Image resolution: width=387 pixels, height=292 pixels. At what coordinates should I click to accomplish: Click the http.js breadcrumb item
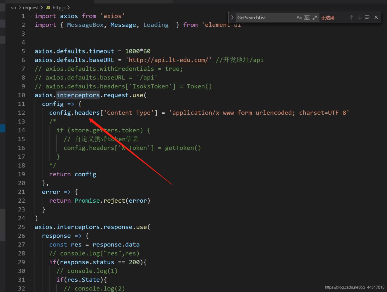59,8
